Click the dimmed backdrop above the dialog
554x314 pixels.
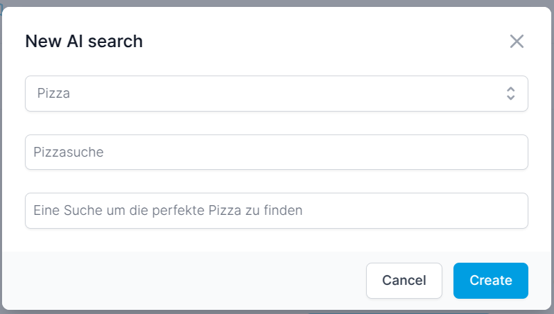tap(277, 3)
